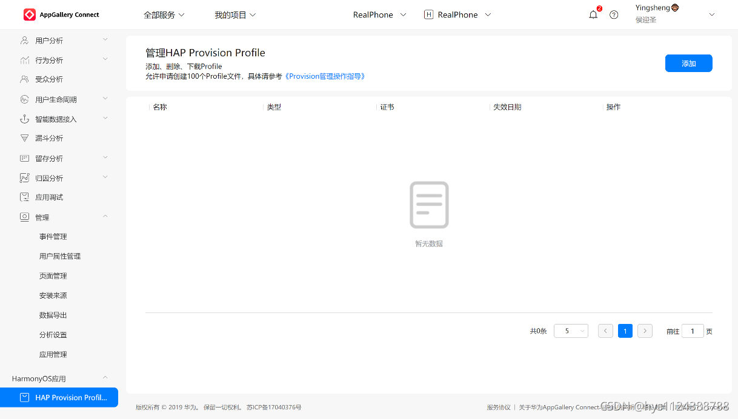Open the page size 5 dropdown
The height and width of the screenshot is (419, 738).
coord(571,331)
